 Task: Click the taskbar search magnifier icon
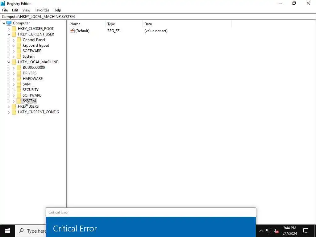[x=21, y=231]
